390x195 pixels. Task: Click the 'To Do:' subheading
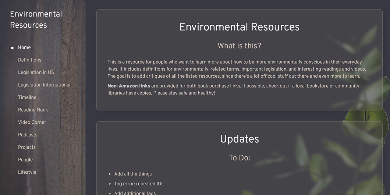pyautogui.click(x=239, y=158)
